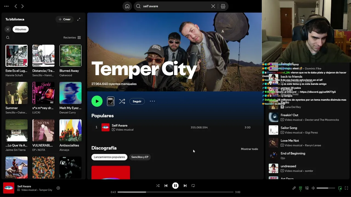Open the artist preview thumbnail beside Play

point(111,101)
